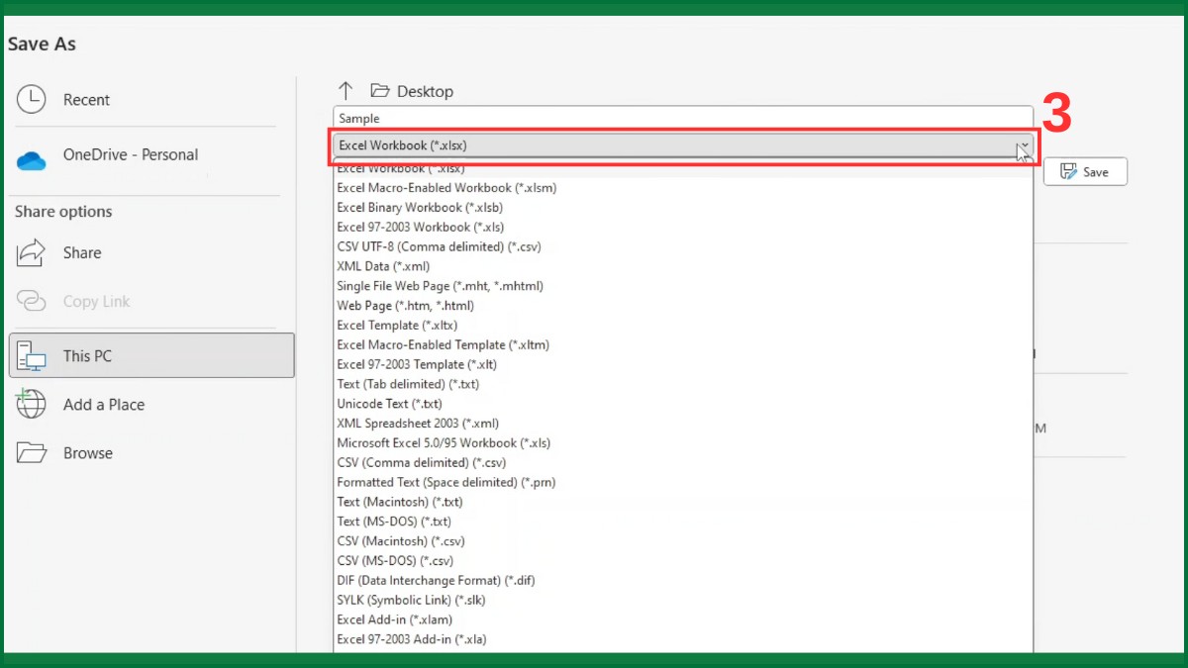The width and height of the screenshot is (1188, 668).
Task: Choose "CSV UTF-8 (Comma delimited)" format
Action: 440,246
